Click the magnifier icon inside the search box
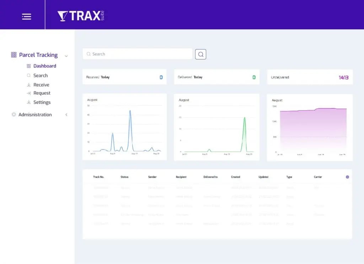The image size is (364, 264). point(89,54)
